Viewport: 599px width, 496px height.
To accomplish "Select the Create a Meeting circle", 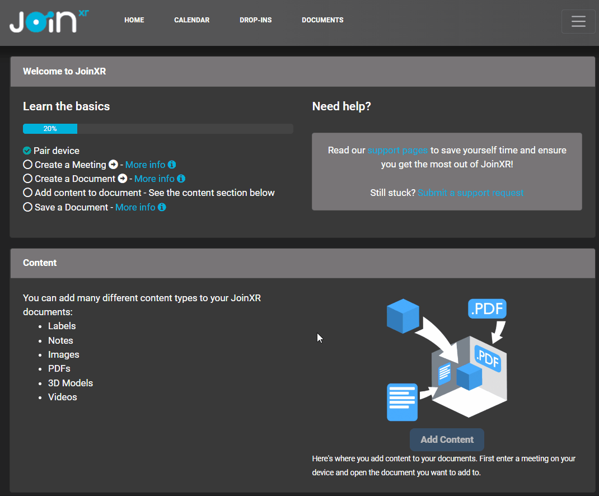I will point(27,165).
